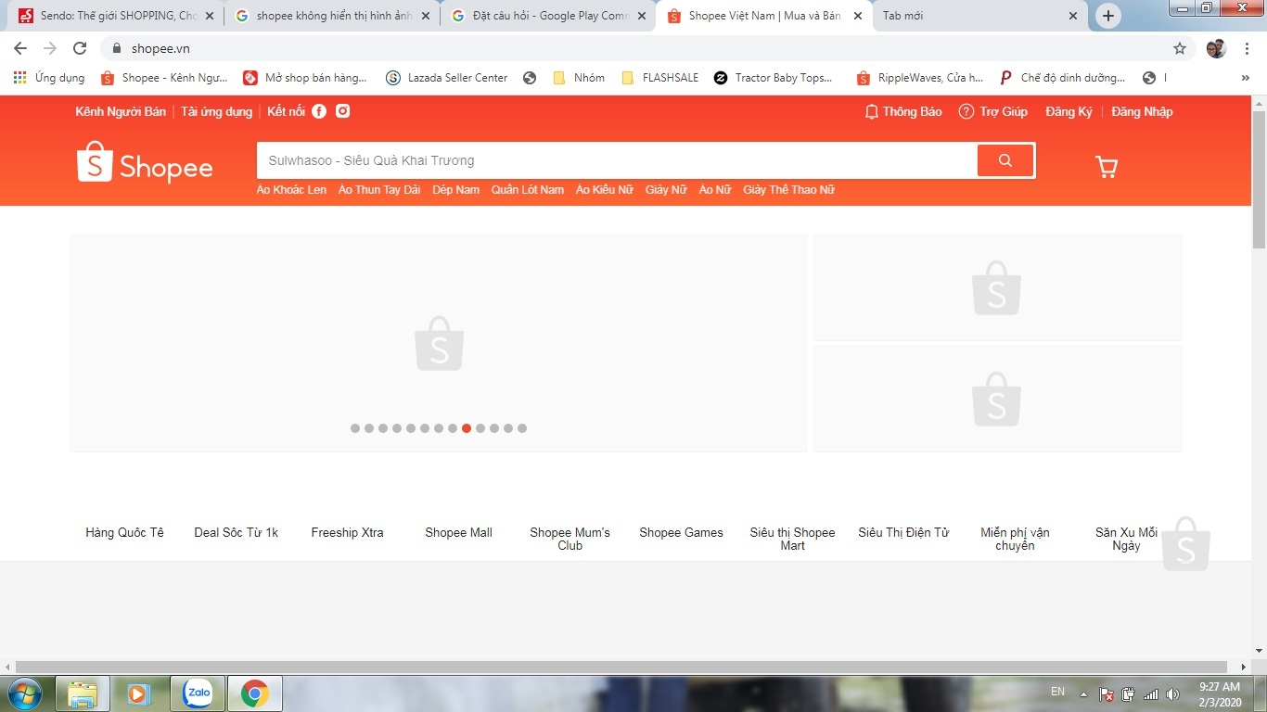Select the first carousel dot
The height and width of the screenshot is (712, 1267).
[x=355, y=428]
